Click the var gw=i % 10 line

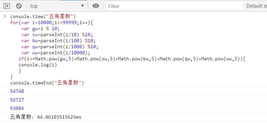[41, 28]
